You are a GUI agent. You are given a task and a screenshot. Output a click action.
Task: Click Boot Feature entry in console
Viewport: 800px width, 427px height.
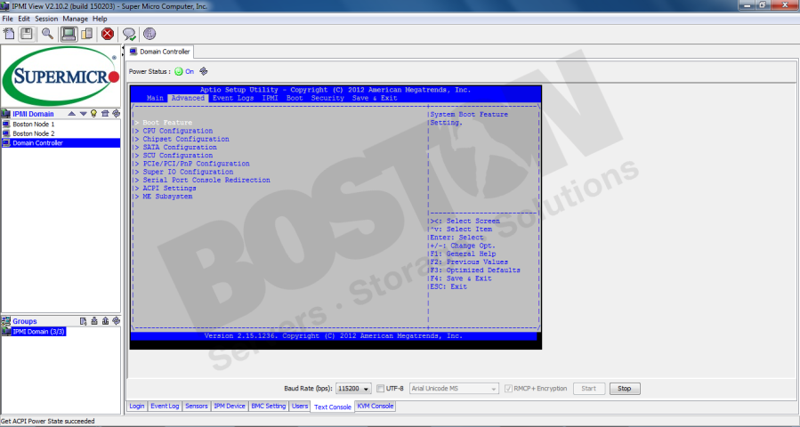[x=167, y=123]
